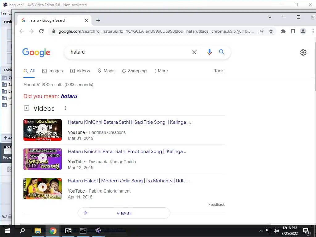The image size is (316, 237).
Task: Open network icon in system tray
Action: [x=269, y=231]
